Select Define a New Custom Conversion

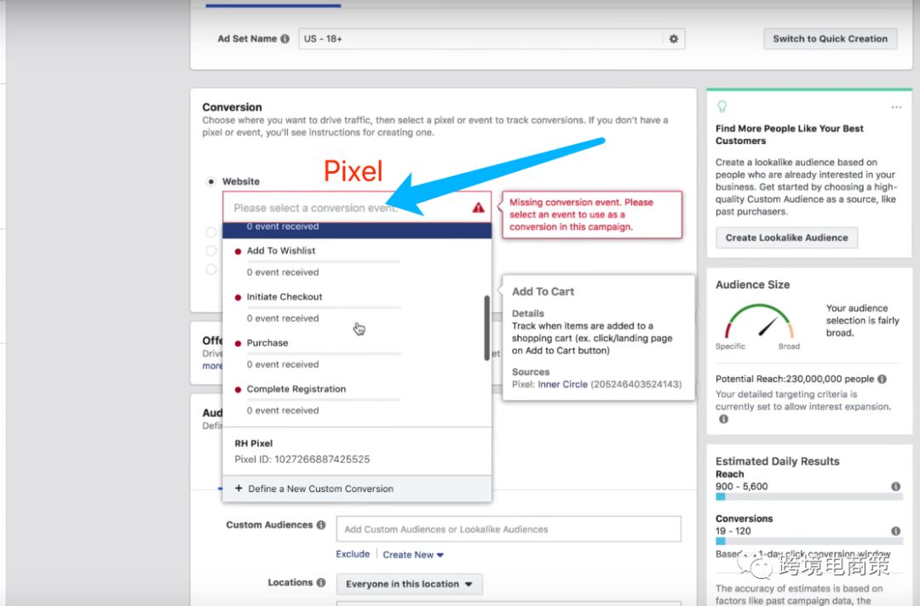point(320,489)
